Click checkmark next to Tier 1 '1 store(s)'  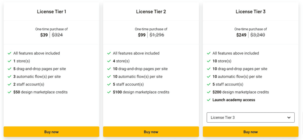(9, 61)
